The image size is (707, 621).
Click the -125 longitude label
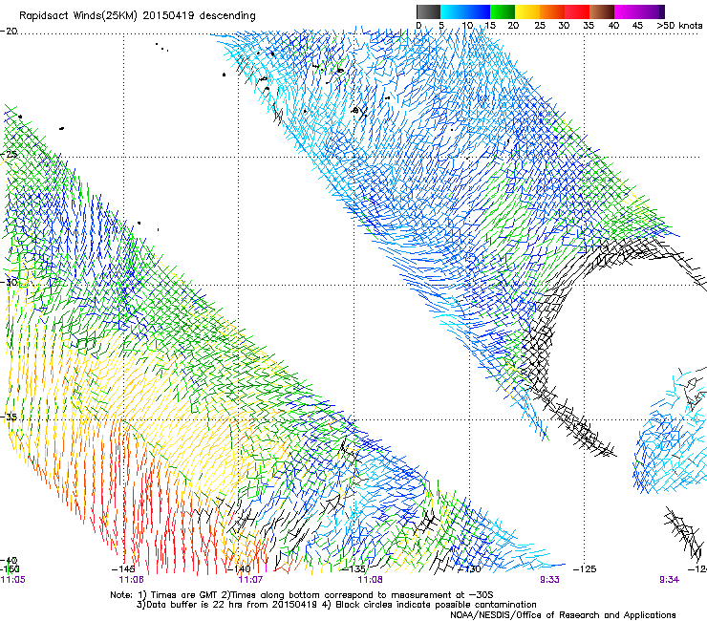(x=585, y=569)
